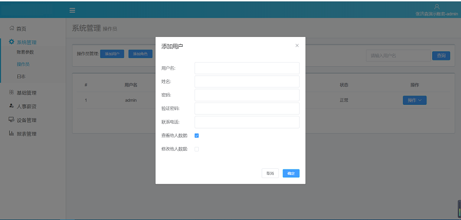
Task: Toggle the hamburger menu icon
Action: pos(73,10)
